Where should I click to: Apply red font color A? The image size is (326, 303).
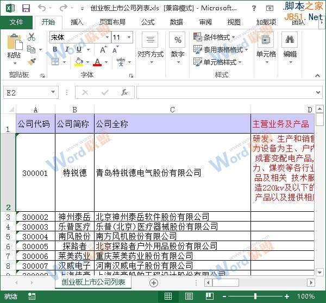(x=97, y=62)
